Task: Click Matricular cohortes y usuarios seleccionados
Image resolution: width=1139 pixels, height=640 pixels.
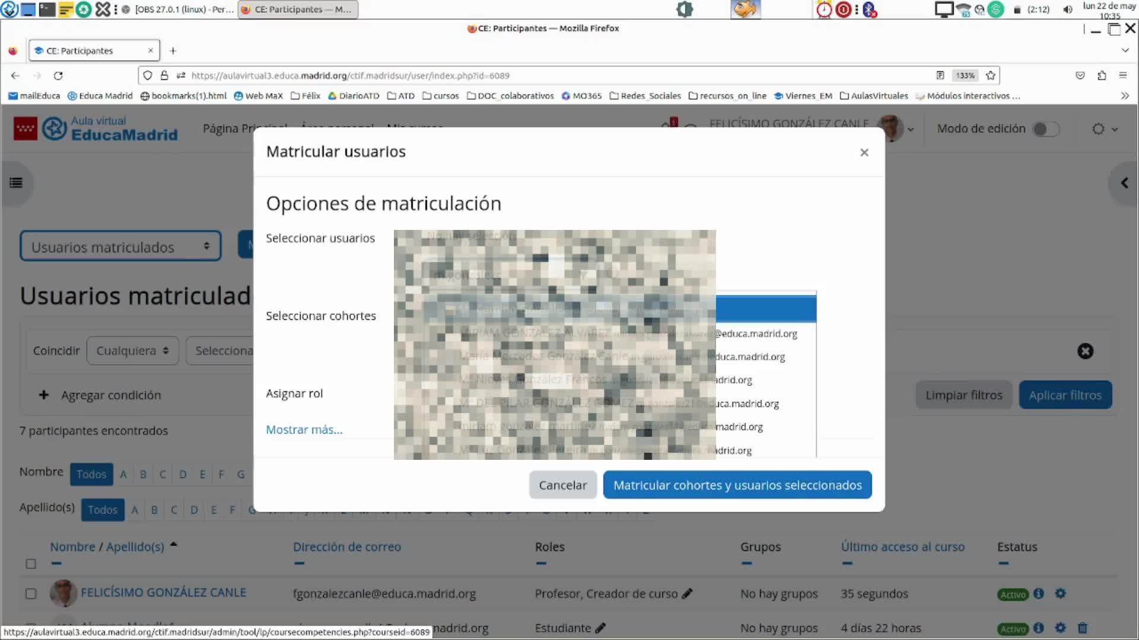Action: (x=737, y=485)
